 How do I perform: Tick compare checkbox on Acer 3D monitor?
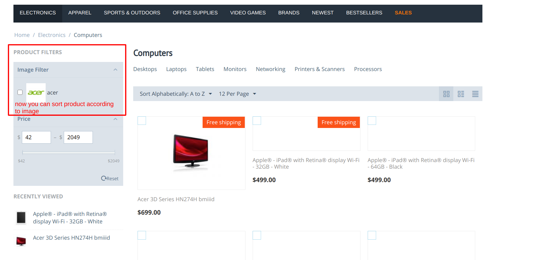pos(142,121)
